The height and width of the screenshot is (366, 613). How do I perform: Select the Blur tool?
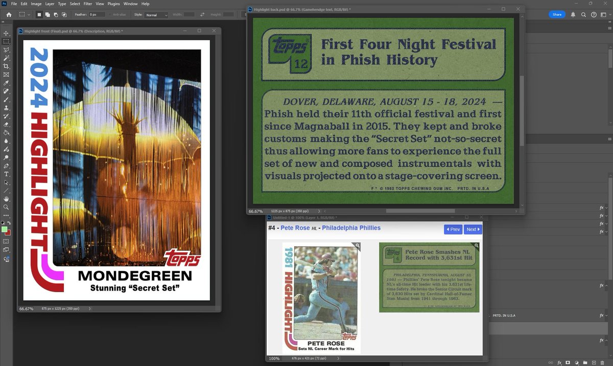point(6,141)
